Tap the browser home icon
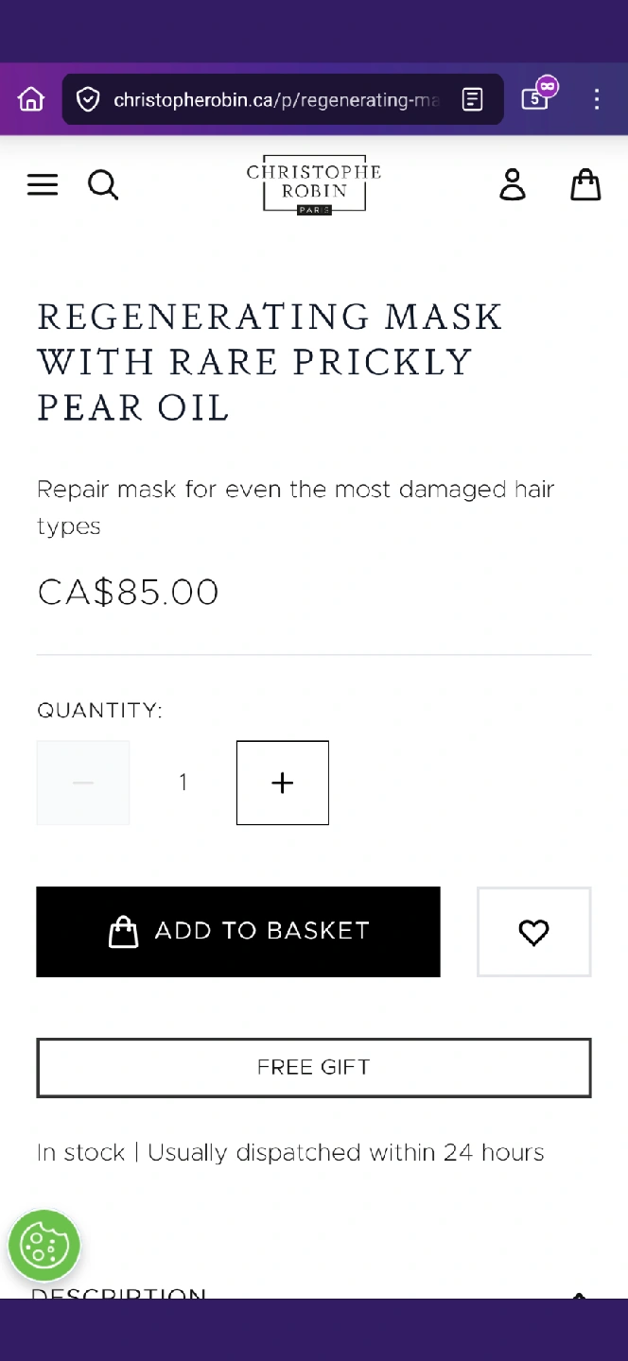Screen dimensions: 628x1361 click(x=31, y=99)
